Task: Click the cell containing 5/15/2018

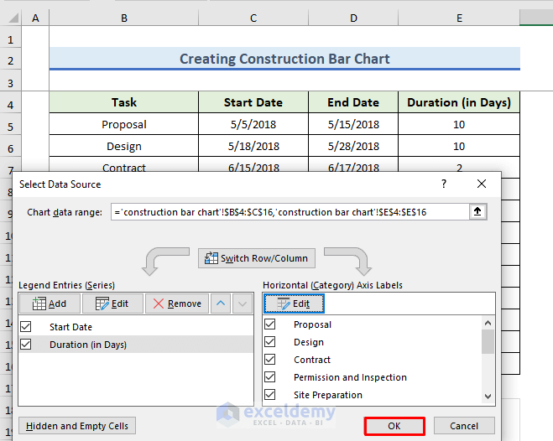Action: click(x=353, y=124)
